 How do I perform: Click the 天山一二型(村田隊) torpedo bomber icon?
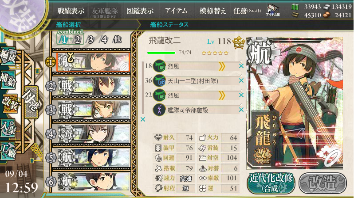(159, 80)
